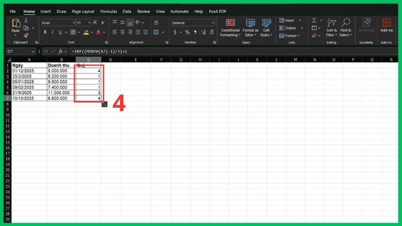Toggle Bold formatting
Screen dimensions: 402x226
pos(45,32)
